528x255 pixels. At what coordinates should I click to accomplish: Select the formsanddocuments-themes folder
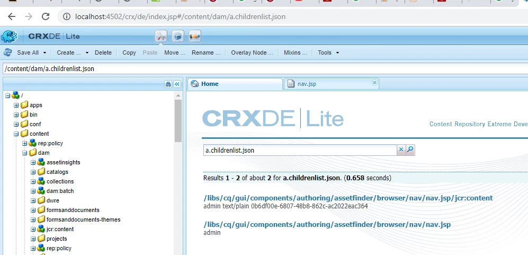(83, 219)
